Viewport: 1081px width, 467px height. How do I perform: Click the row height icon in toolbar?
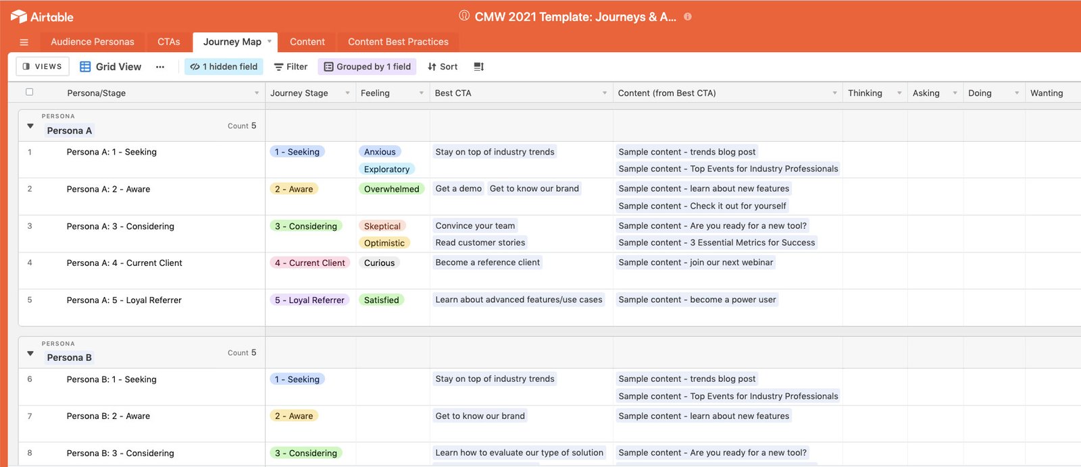(x=479, y=67)
